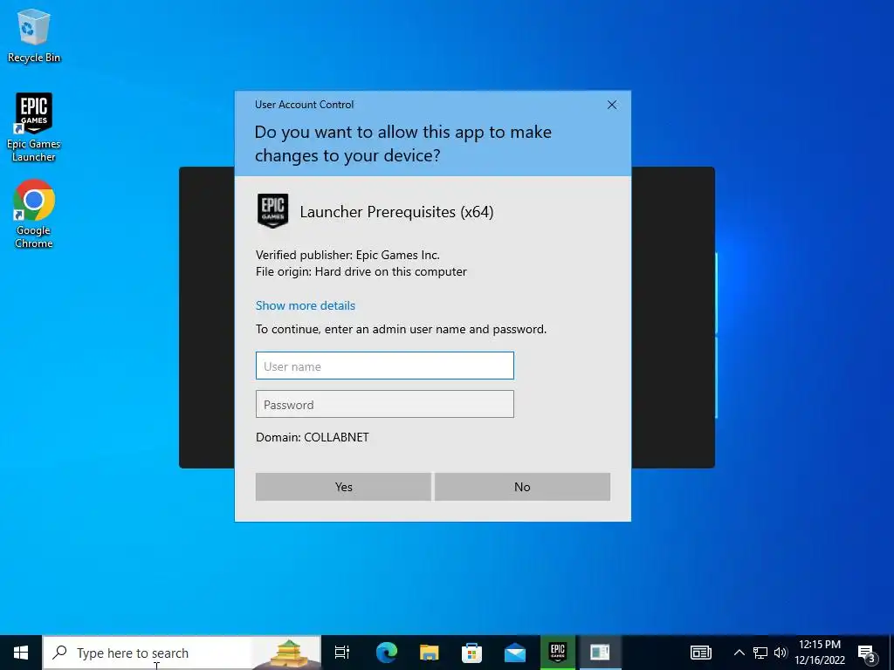Select the active installer window taskbar item
This screenshot has width=894, height=670.
(x=600, y=653)
